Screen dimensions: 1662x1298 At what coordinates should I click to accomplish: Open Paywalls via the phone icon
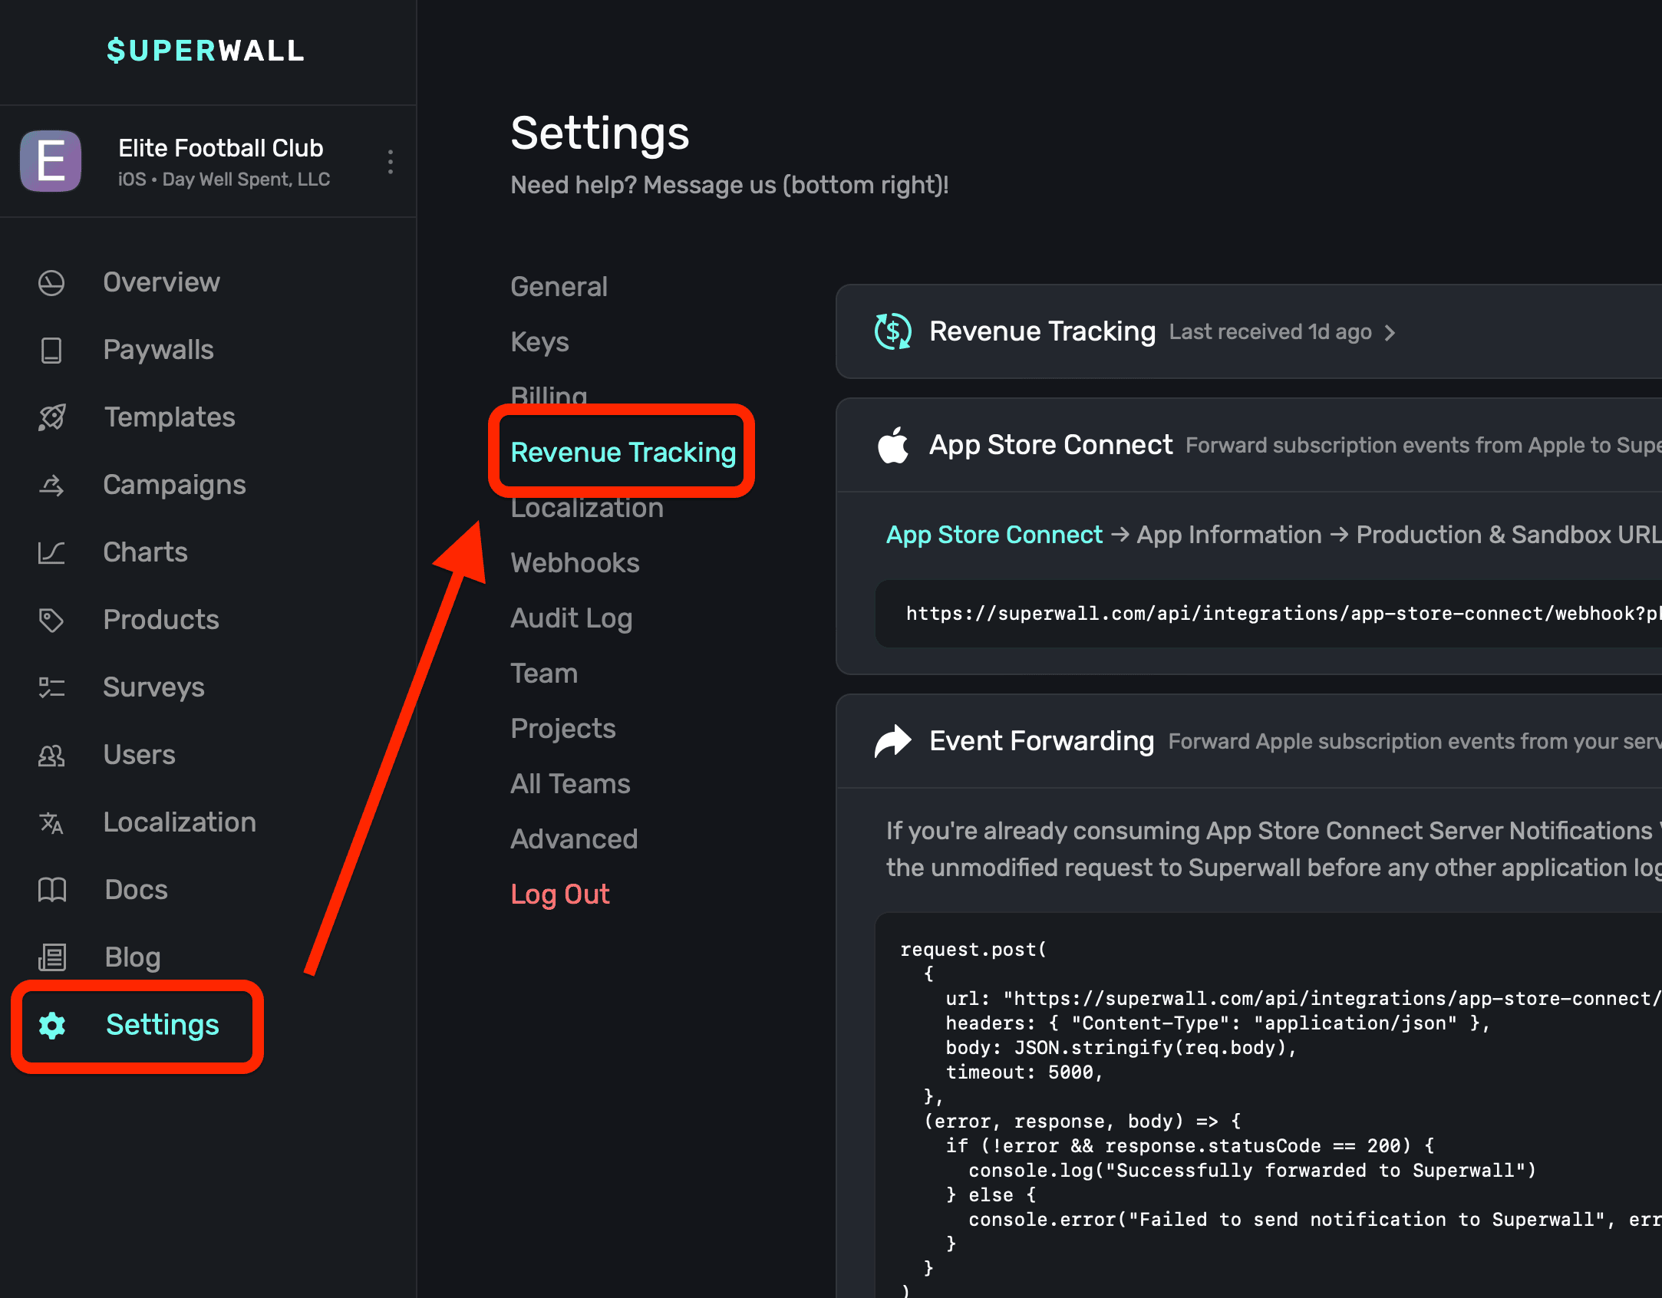pyautogui.click(x=51, y=351)
